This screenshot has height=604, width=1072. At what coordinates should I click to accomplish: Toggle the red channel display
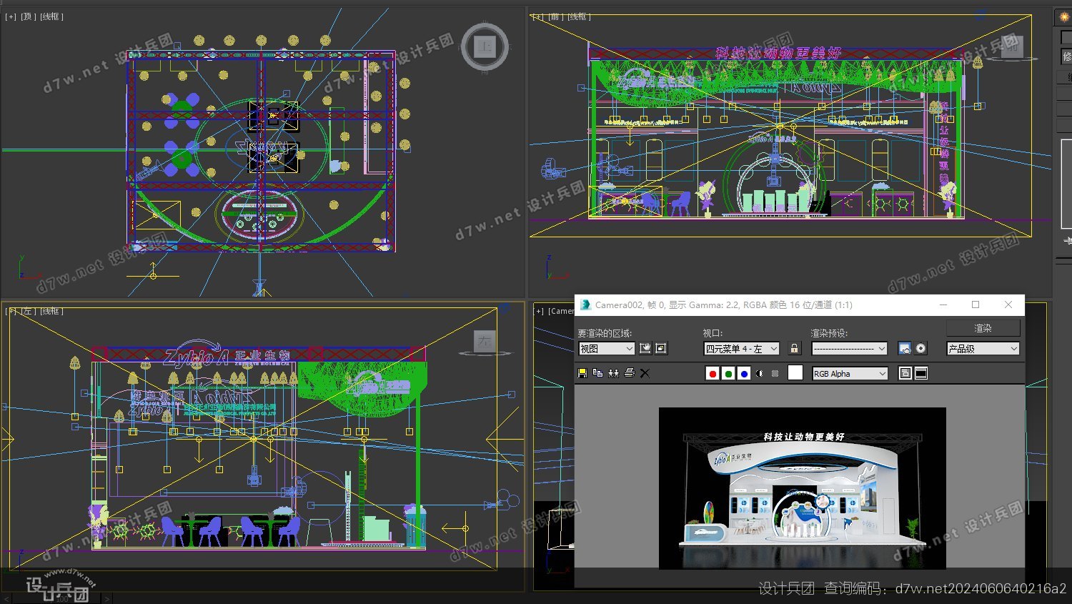tap(713, 373)
